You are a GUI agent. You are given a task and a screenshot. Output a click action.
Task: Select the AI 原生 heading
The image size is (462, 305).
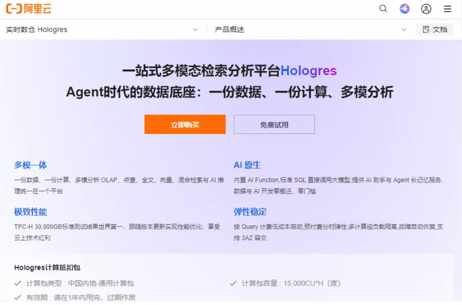[247, 165]
